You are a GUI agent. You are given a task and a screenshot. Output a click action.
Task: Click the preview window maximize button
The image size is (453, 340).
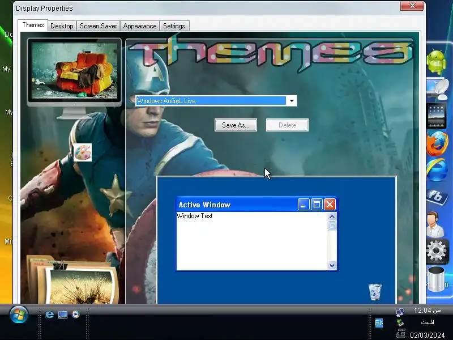317,205
